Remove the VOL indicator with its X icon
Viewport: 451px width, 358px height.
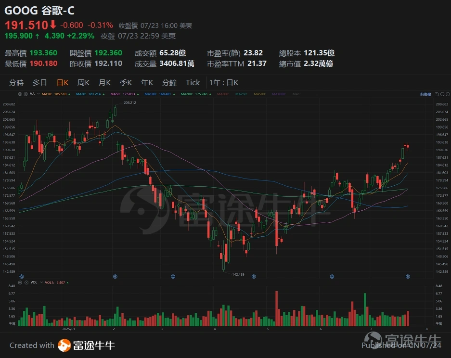coord(26,282)
